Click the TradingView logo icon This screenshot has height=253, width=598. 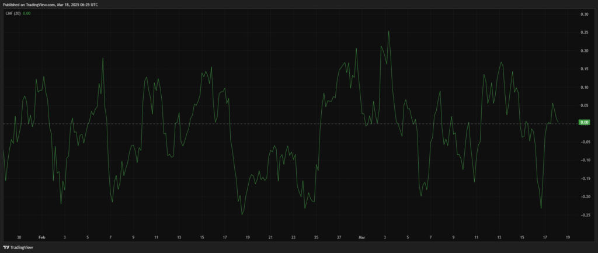click(7, 248)
